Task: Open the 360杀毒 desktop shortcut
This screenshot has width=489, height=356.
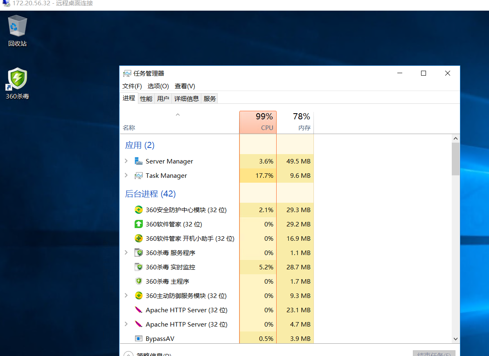Action: click(17, 83)
